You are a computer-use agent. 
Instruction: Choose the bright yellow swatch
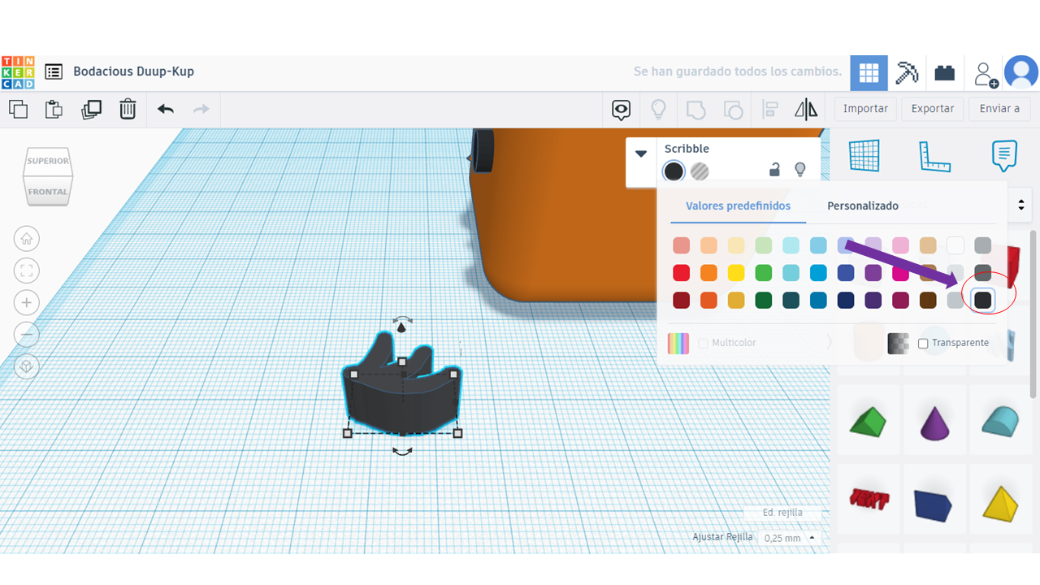coord(736,273)
